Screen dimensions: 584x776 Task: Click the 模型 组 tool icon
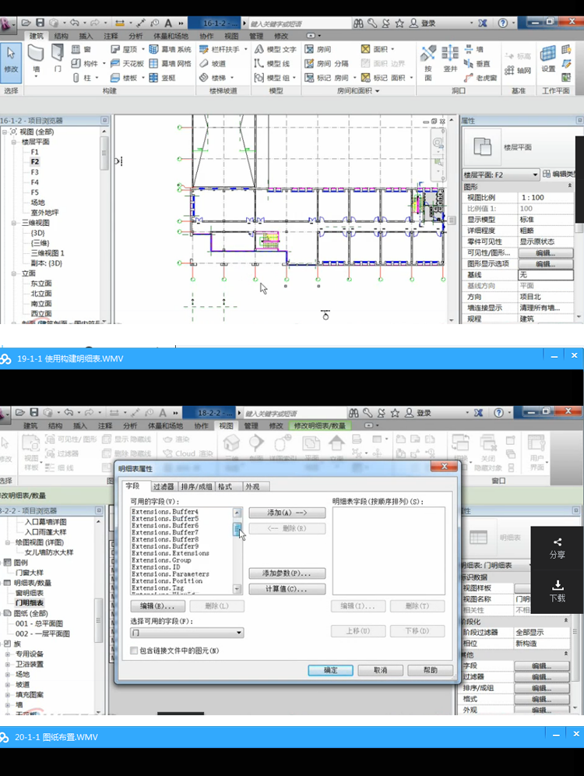click(x=259, y=78)
